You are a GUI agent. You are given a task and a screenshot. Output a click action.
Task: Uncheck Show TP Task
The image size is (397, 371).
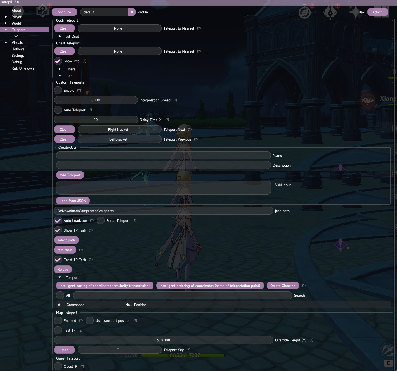click(58, 230)
